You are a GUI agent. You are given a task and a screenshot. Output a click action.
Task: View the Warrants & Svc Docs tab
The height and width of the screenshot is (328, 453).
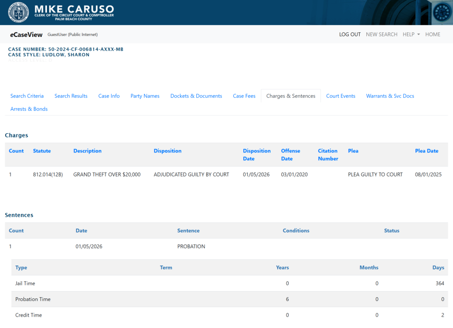point(390,96)
